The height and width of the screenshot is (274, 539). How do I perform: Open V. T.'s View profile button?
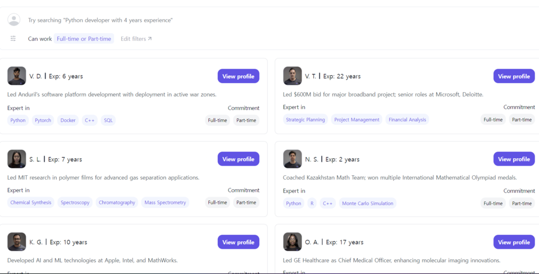click(x=514, y=76)
